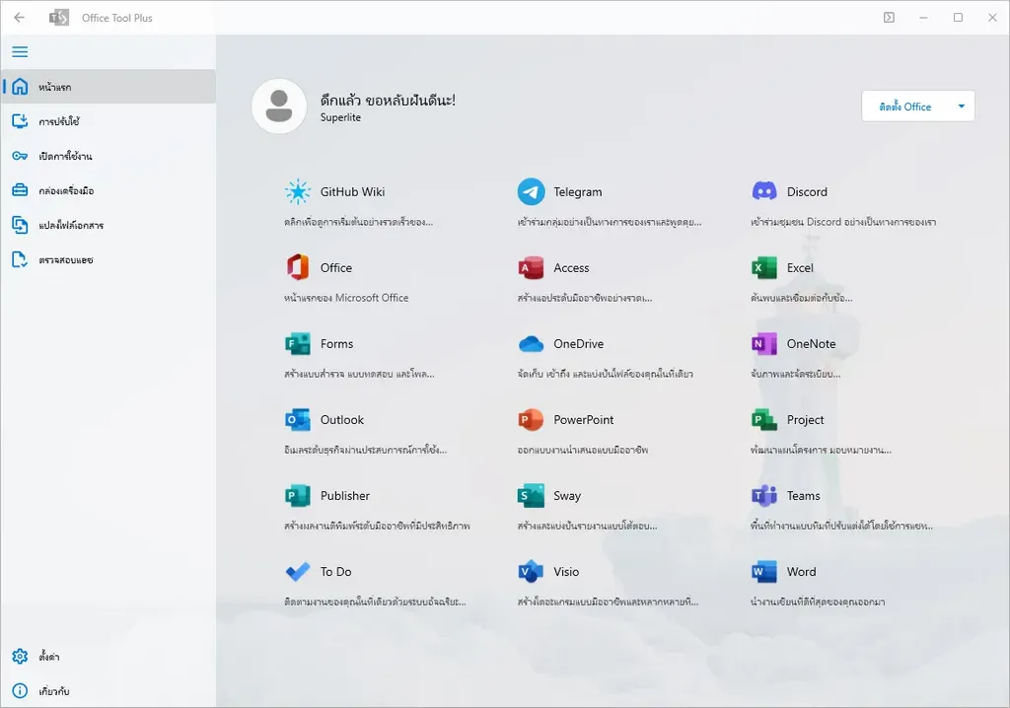Screen dimensions: 1010x708
Task: Open the command panel icon in title bar
Action: click(889, 18)
